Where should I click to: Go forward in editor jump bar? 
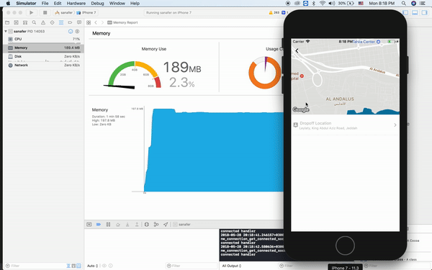[102, 22]
